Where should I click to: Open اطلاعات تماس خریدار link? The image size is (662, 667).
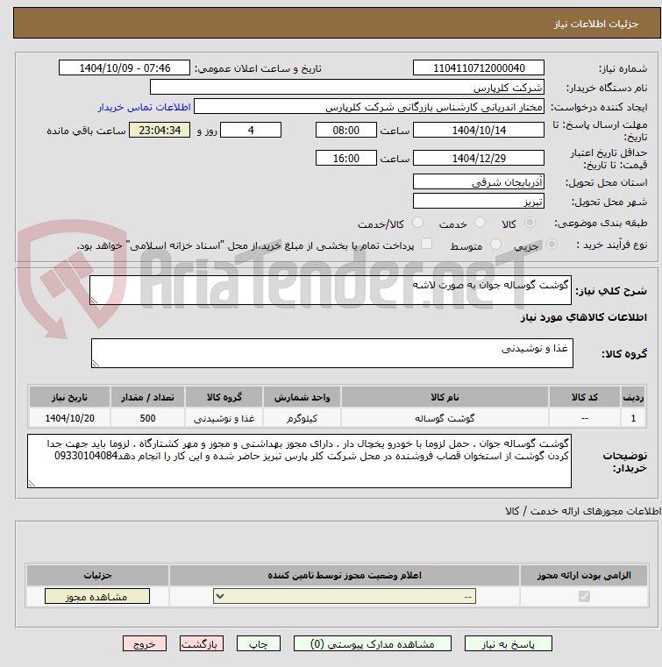[x=144, y=107]
